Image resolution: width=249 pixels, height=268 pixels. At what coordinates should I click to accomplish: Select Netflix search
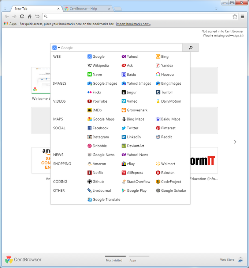(x=95, y=173)
